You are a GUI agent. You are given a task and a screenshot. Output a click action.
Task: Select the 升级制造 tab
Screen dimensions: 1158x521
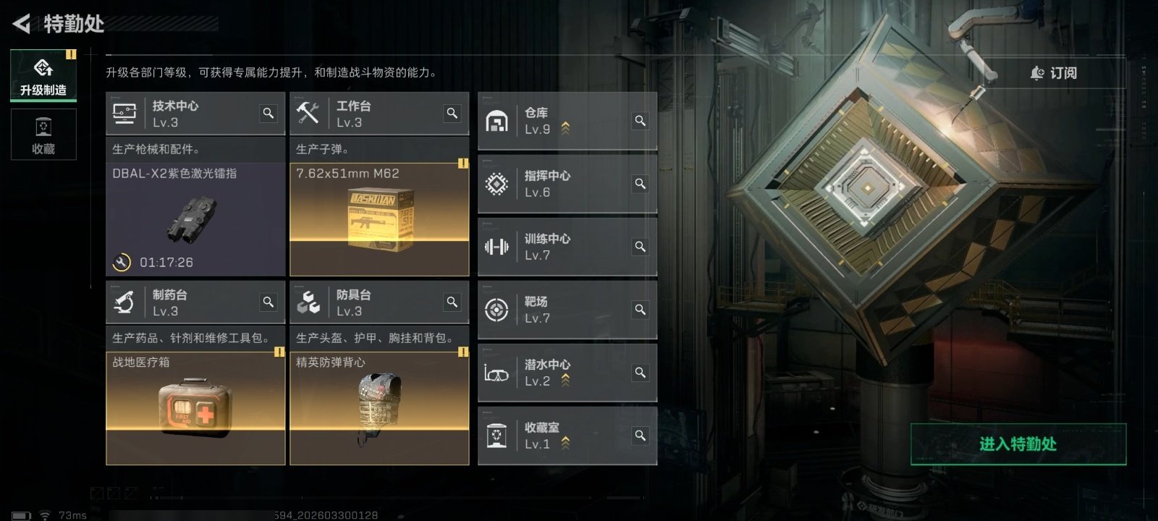43,75
